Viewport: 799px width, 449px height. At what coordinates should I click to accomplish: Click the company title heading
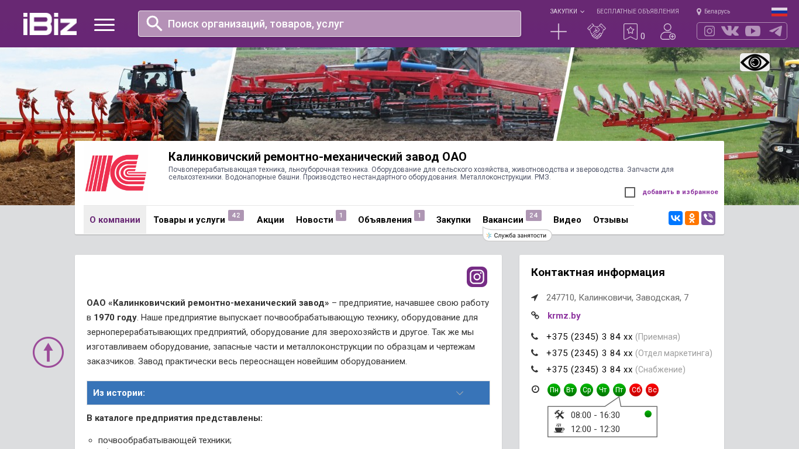[x=318, y=157]
